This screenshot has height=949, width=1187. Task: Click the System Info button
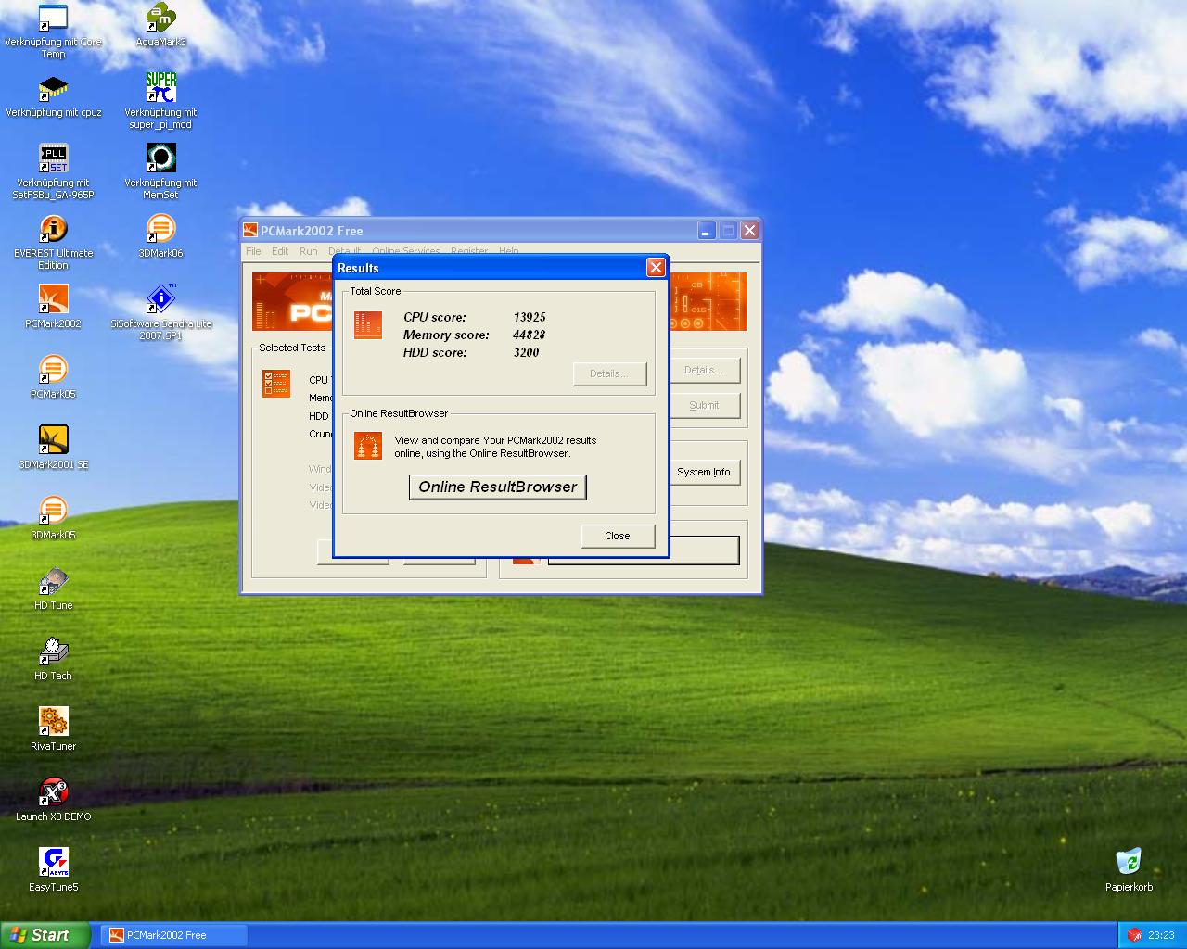[703, 472]
